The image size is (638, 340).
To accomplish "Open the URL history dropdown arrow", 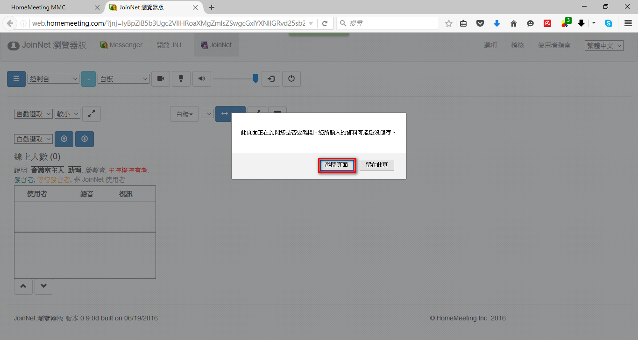I will click(311, 23).
